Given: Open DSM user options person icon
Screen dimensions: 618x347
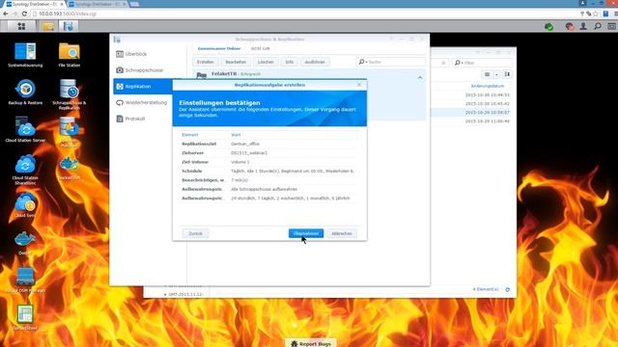Looking at the screenshot, I should coord(583,26).
